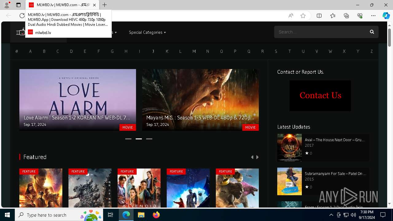Expand the Special Categories dropdown

147,32
